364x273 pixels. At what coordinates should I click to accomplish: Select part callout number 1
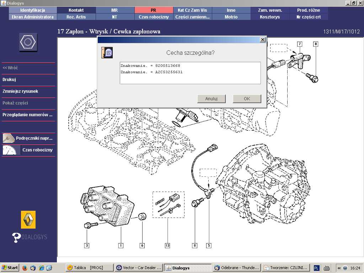[x=121, y=245]
